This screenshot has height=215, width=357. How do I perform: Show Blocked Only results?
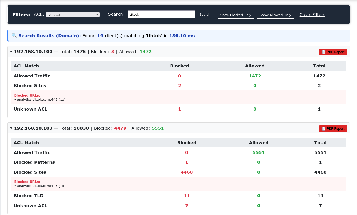point(236,15)
